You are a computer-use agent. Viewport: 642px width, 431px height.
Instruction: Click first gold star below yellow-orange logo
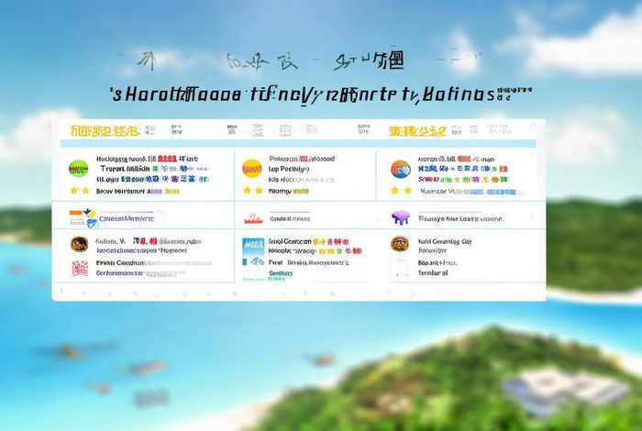(x=247, y=191)
